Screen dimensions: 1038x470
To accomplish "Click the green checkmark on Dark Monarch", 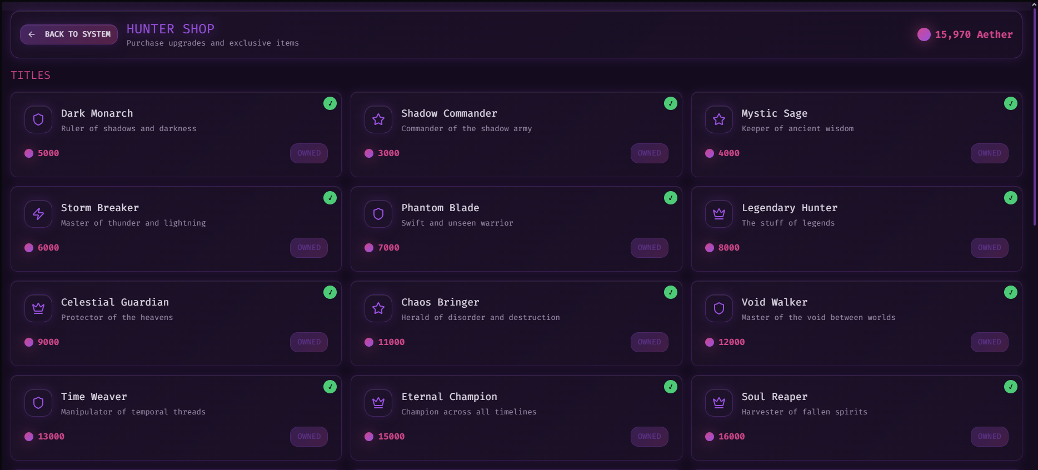I will point(330,103).
